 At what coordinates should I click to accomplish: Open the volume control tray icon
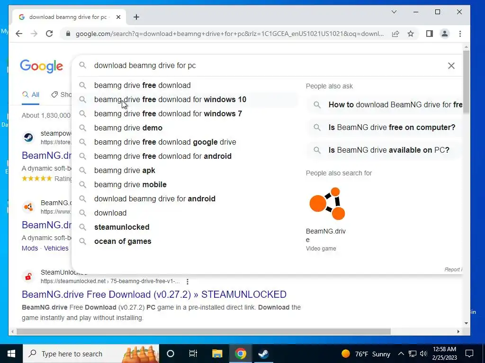(x=423, y=354)
